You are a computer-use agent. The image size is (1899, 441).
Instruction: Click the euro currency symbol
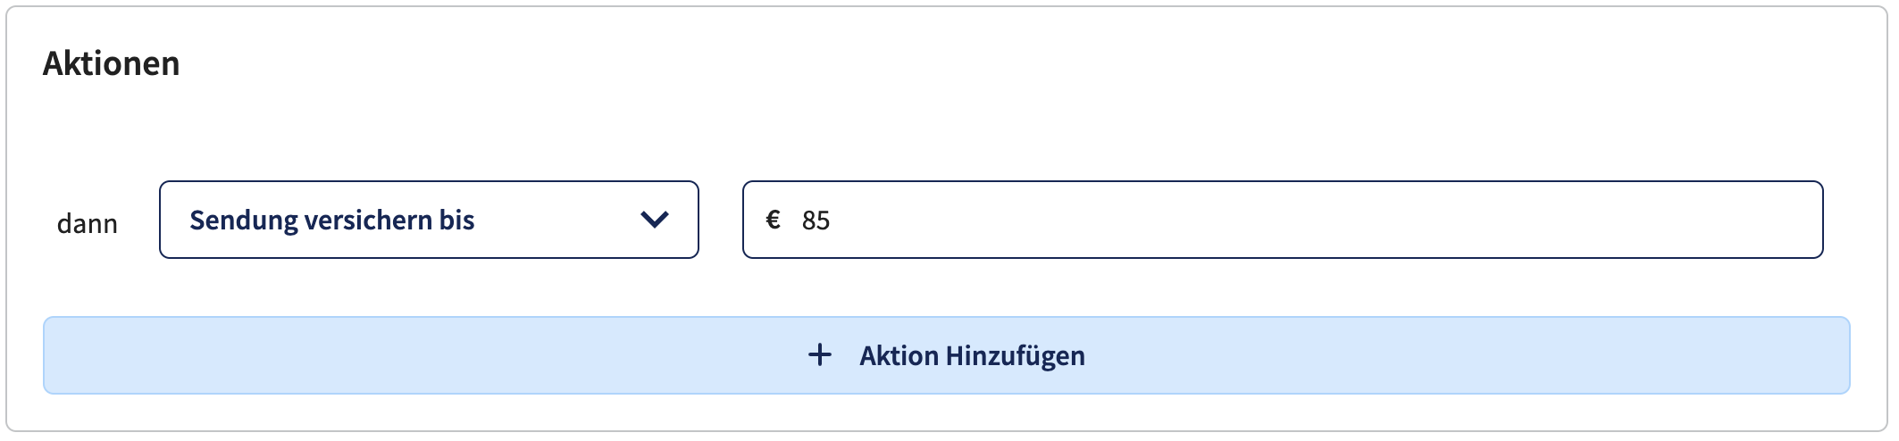click(x=774, y=220)
